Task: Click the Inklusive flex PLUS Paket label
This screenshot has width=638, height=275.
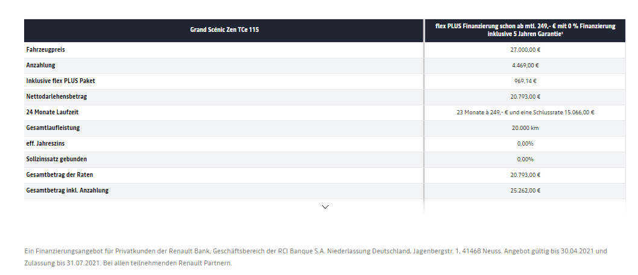Action: (x=61, y=81)
